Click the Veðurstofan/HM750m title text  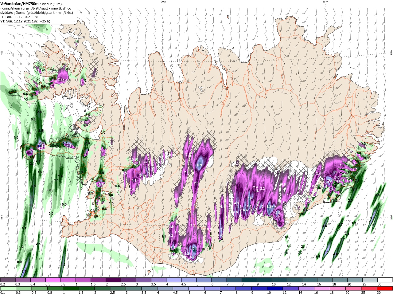[x=19, y=3]
